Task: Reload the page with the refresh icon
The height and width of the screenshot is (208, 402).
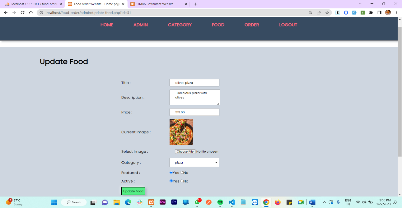Action: coord(22,12)
